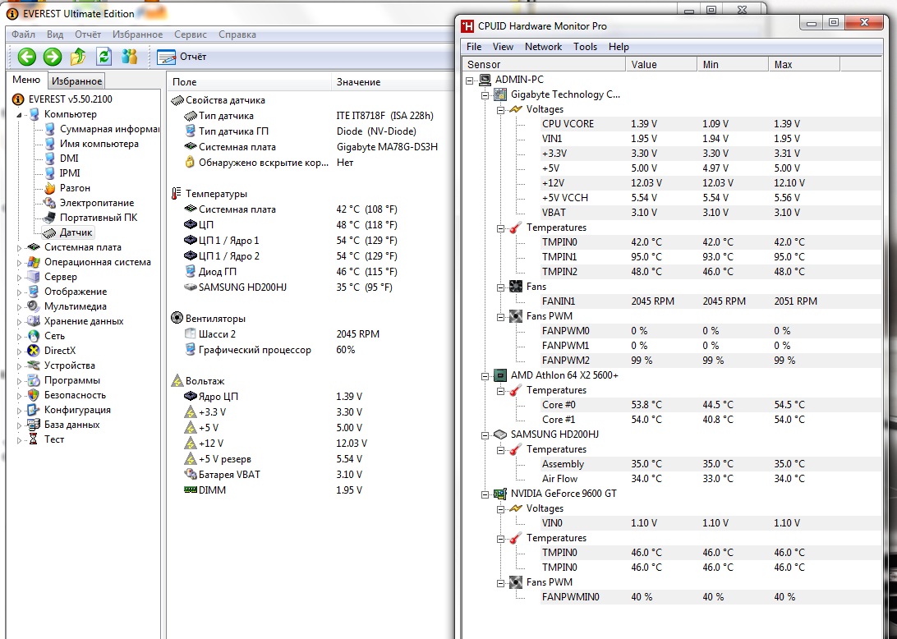Click the Отчёт report button in toolbar
897x639 pixels.
click(182, 57)
